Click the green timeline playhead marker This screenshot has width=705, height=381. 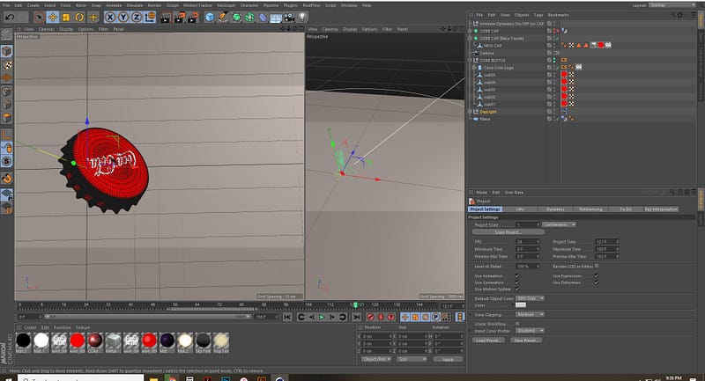click(x=355, y=305)
